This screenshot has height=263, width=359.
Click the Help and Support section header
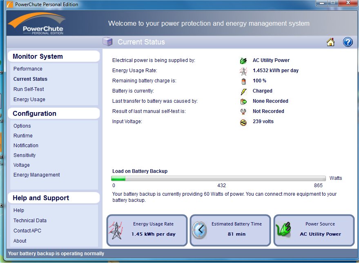(x=54, y=198)
